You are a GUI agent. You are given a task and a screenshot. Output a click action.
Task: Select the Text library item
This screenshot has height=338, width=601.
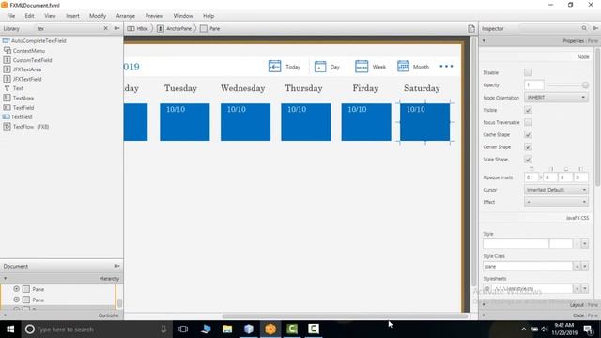13,88
